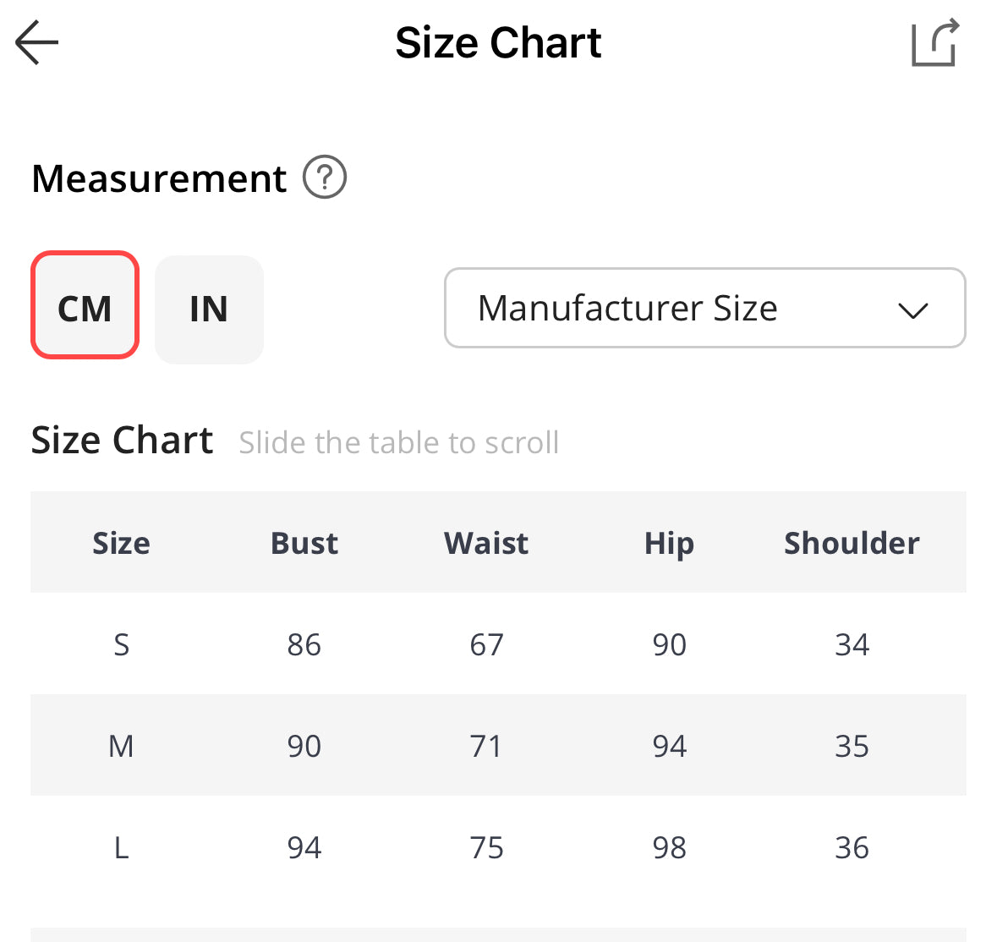Open the Measurement help question mark
Image resolution: width=997 pixels, height=942 pixels.
pyautogui.click(x=325, y=178)
